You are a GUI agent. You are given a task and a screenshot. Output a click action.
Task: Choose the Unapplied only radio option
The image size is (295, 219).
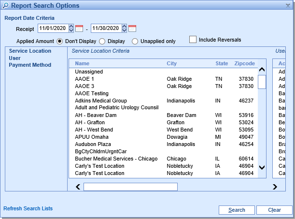[x=135, y=41]
